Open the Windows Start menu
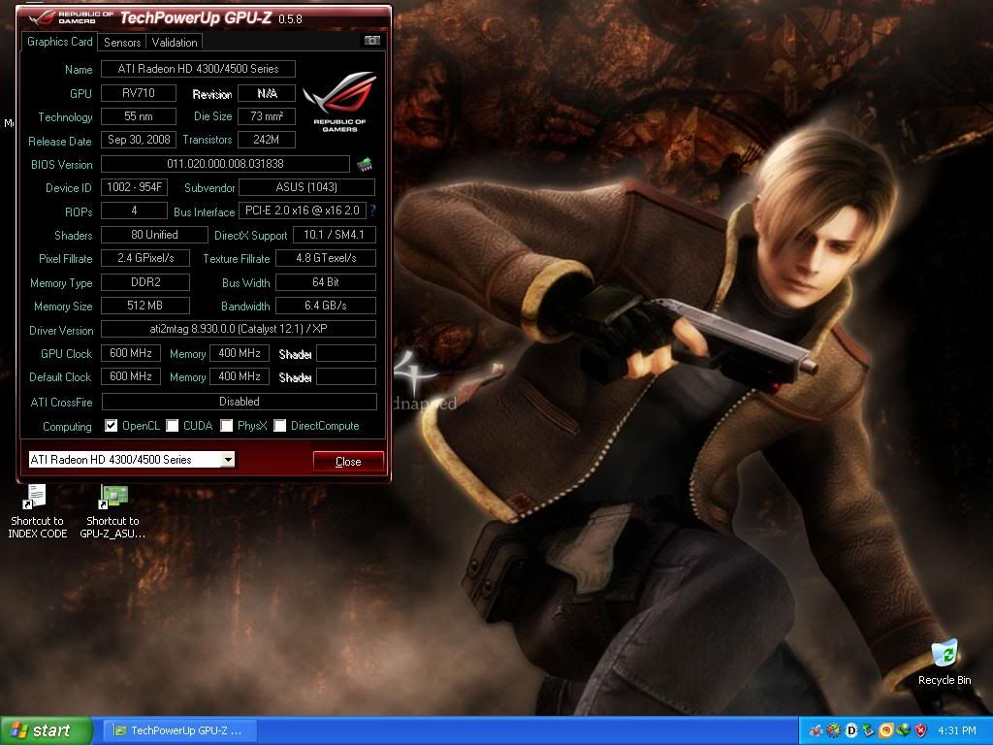The width and height of the screenshot is (993, 745). pos(46,730)
